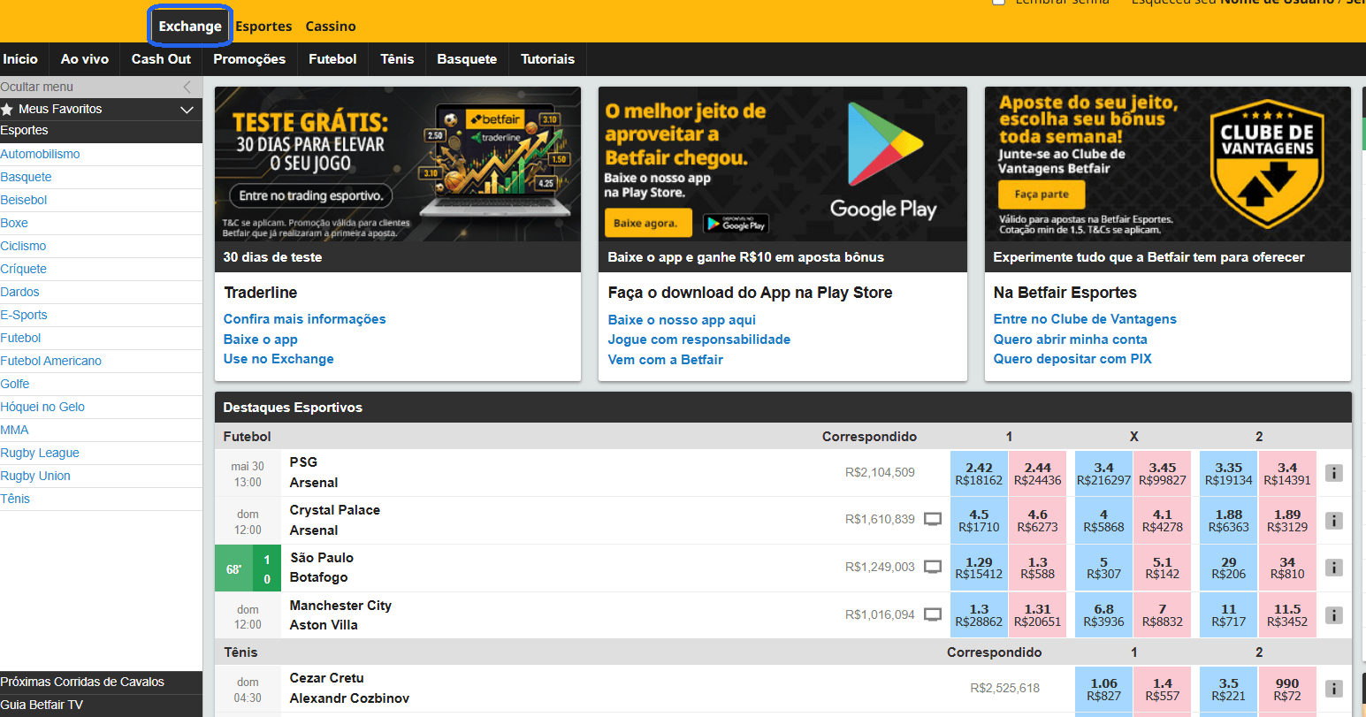Screen dimensions: 1366x717
Task: Lay Aston Villa at odds 11.5
Action: [1287, 615]
